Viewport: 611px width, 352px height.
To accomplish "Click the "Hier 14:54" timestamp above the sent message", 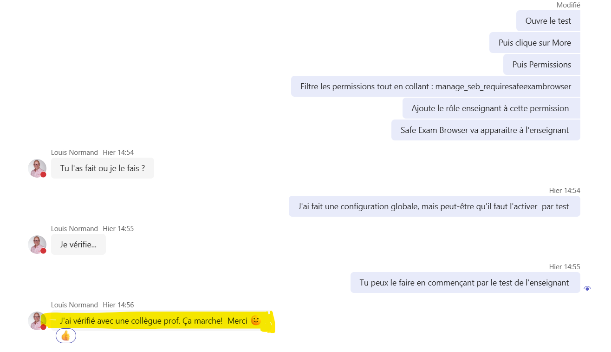I will (565, 191).
